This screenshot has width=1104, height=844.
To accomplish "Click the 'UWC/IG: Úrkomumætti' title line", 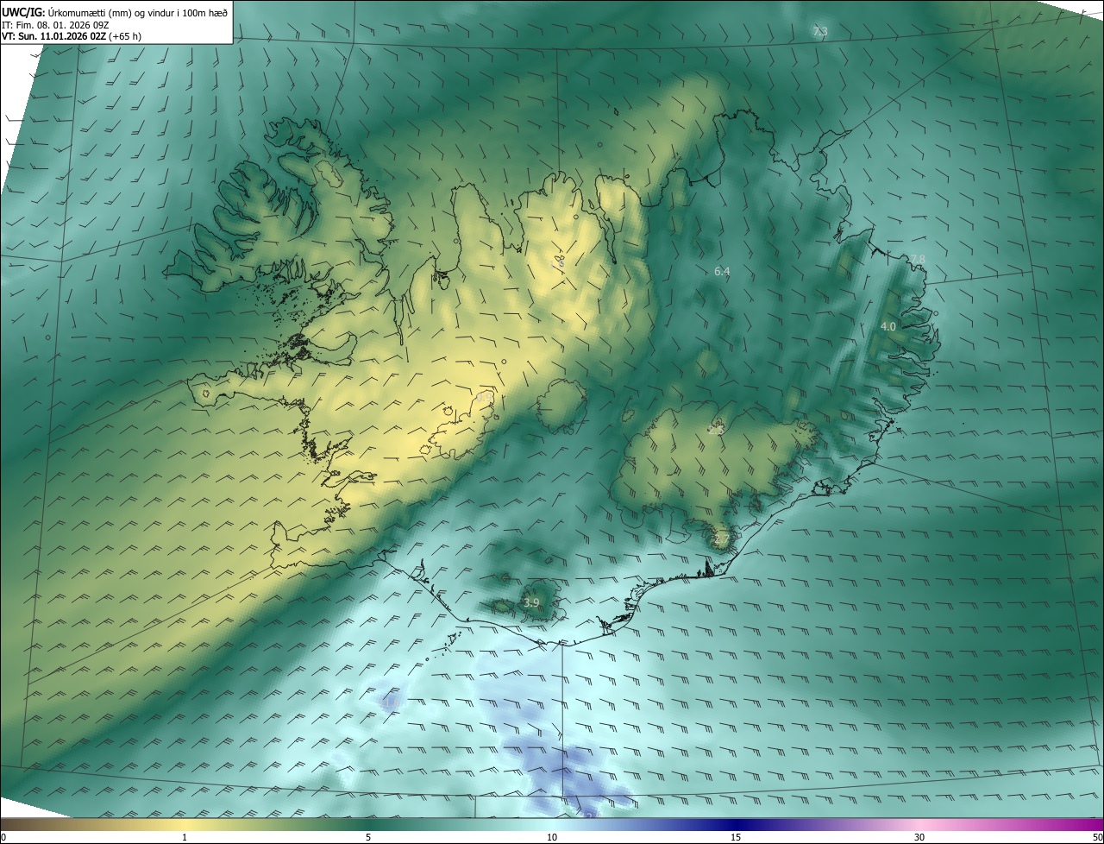I will pyautogui.click(x=116, y=11).
